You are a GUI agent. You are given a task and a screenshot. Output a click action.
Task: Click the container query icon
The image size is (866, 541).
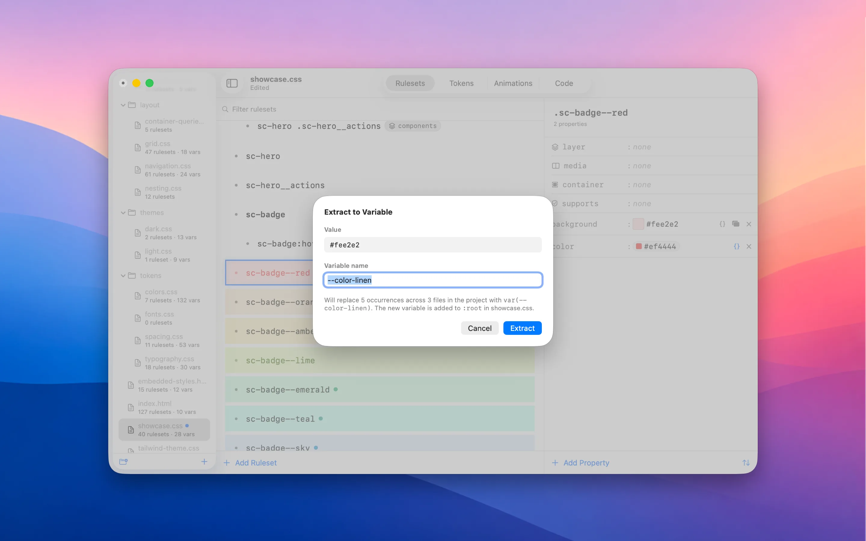[x=555, y=185]
